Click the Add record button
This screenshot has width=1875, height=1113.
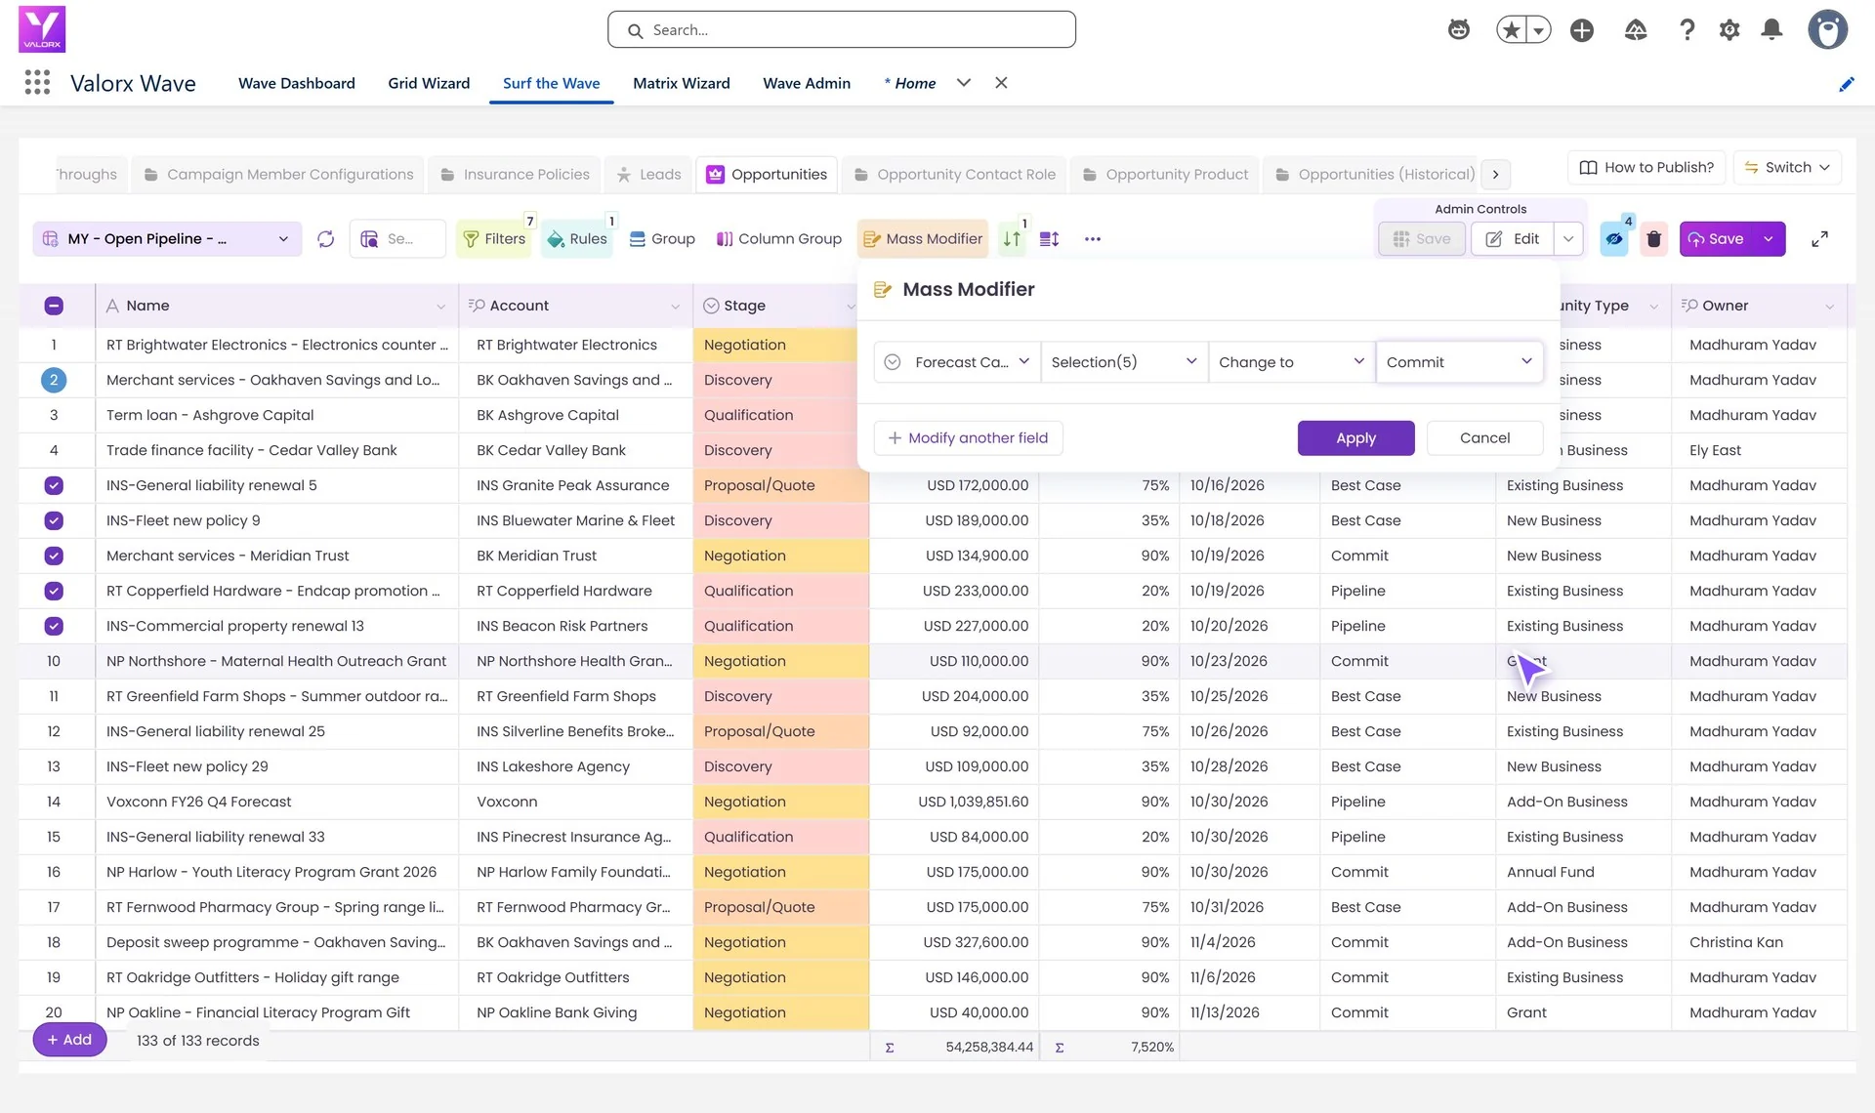click(69, 1040)
